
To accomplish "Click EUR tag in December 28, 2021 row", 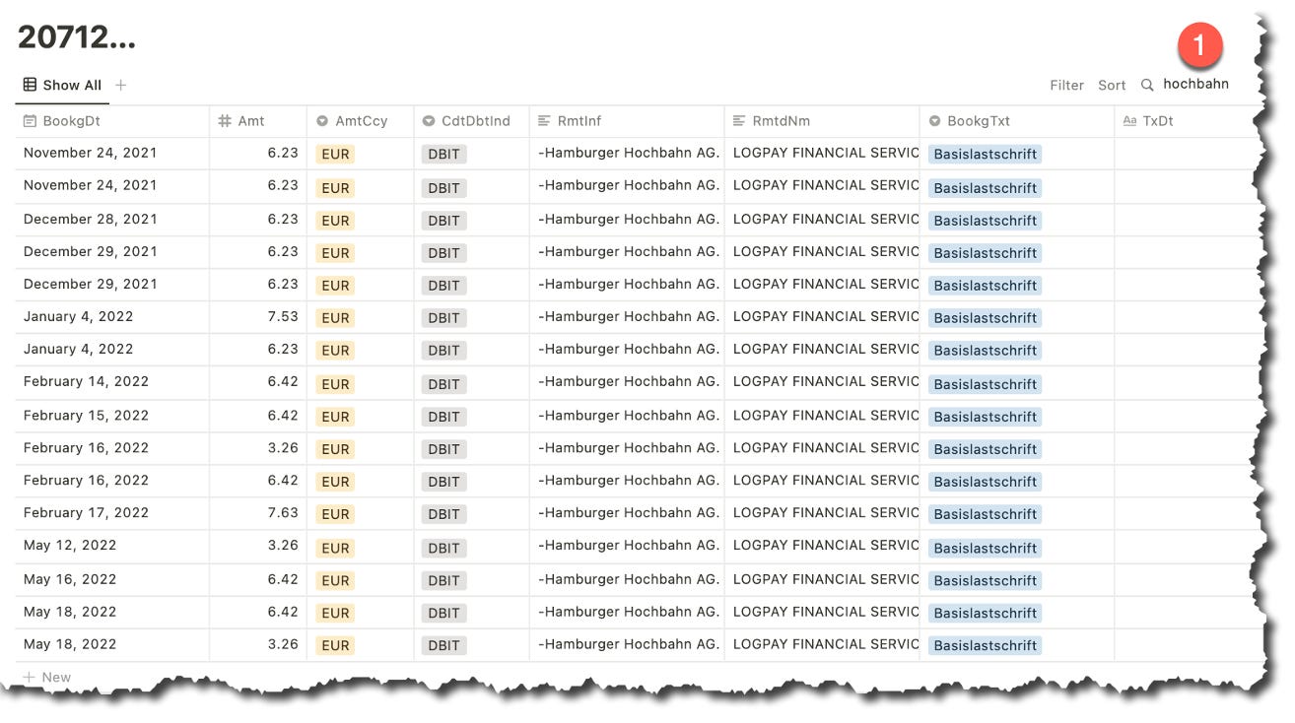I will 335,221.
